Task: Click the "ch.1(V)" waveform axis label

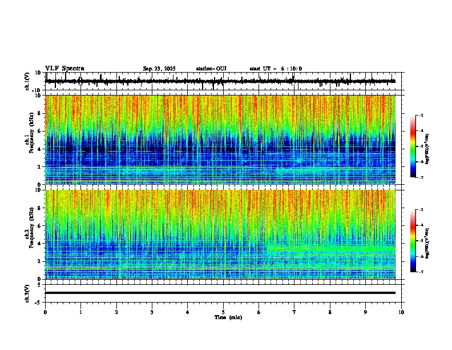Action: pyautogui.click(x=27, y=81)
